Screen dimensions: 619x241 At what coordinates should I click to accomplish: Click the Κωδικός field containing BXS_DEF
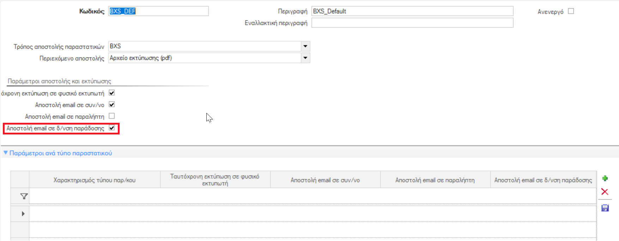pyautogui.click(x=158, y=11)
